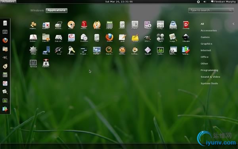Screen dimensions: 238x149
Task: Show All application categories
Action: point(202,24)
